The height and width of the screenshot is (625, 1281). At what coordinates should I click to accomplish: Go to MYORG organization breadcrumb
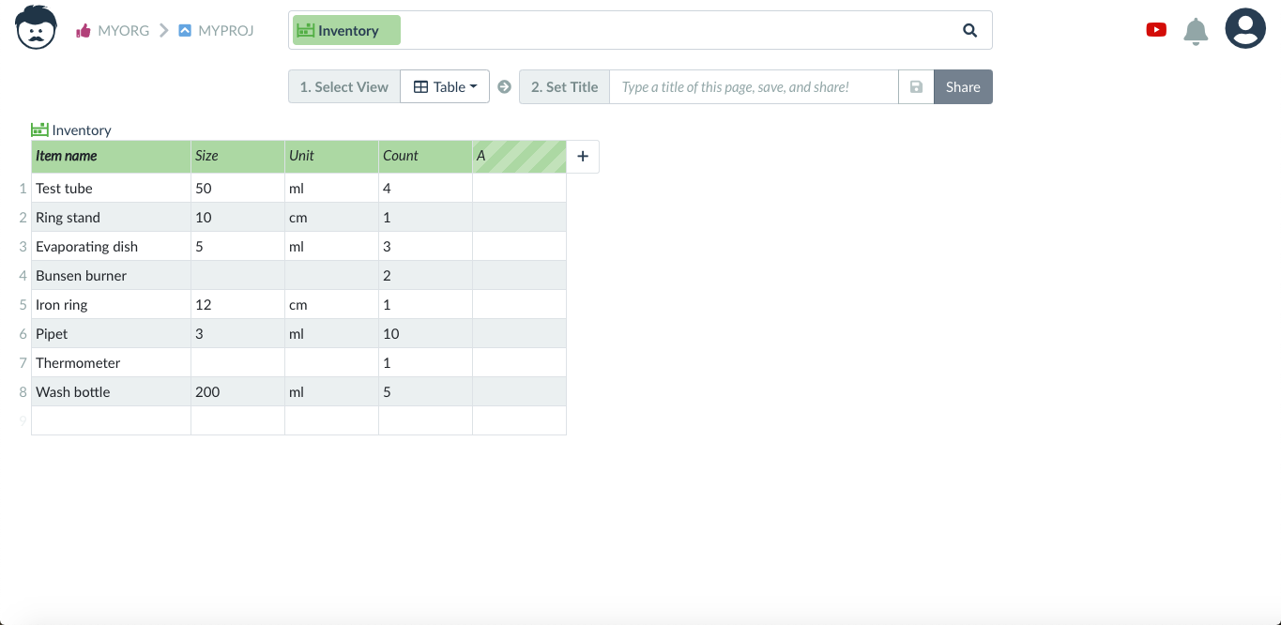pos(113,30)
